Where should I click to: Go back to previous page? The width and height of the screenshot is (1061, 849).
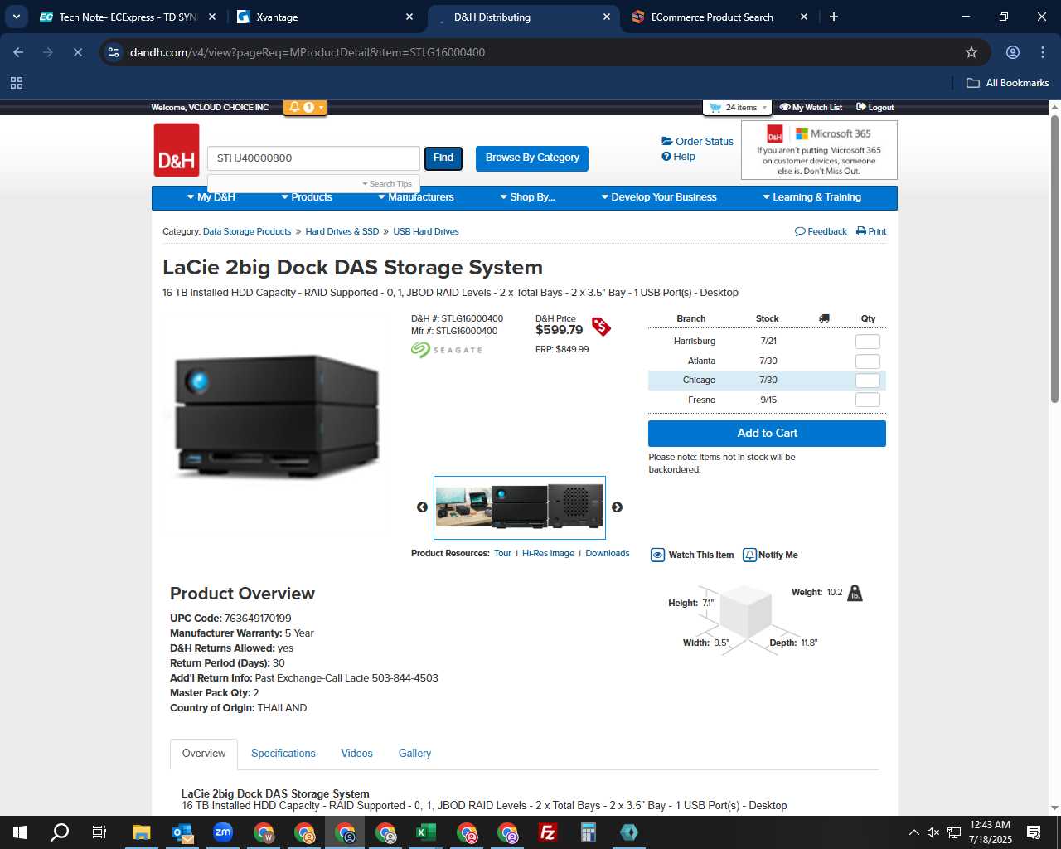tap(18, 52)
